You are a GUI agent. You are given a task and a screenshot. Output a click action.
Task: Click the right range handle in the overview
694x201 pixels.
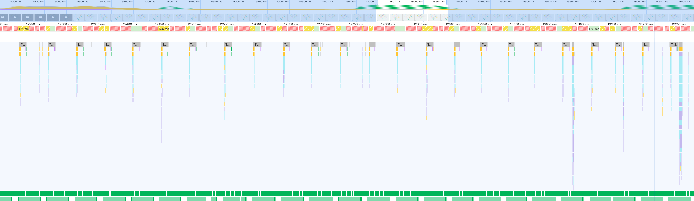[x=447, y=2]
